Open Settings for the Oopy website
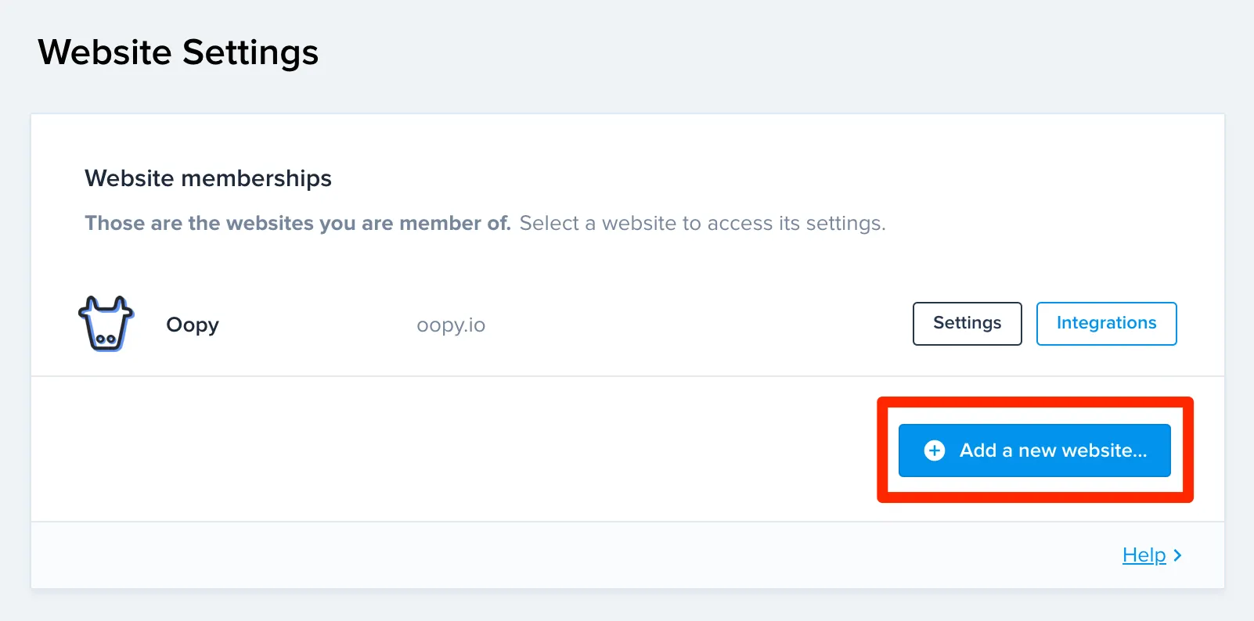Viewport: 1254px width, 621px height. [967, 324]
